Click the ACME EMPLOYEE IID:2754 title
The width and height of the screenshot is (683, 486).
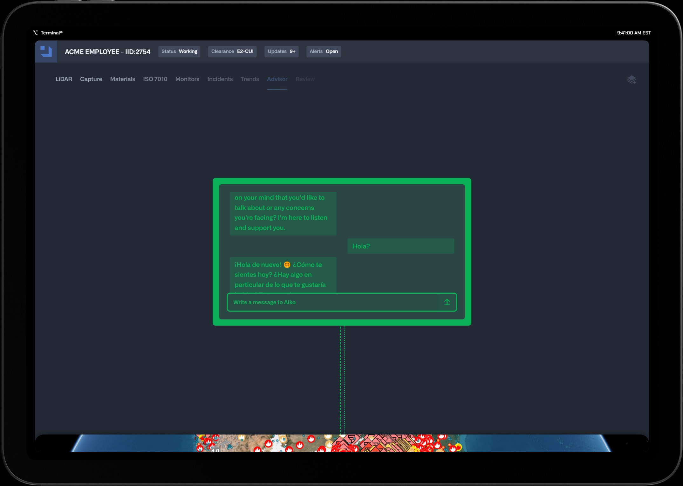point(107,51)
